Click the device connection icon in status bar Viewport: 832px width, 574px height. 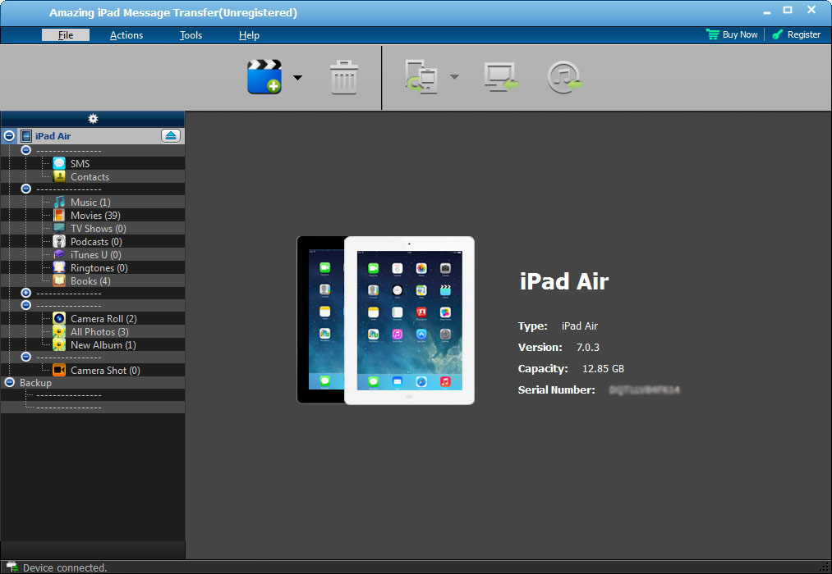(x=11, y=567)
